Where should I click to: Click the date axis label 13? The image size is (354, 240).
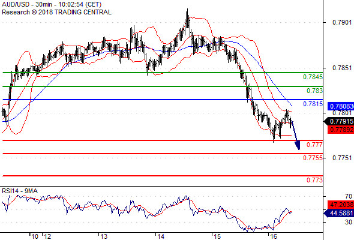(x=104, y=236)
